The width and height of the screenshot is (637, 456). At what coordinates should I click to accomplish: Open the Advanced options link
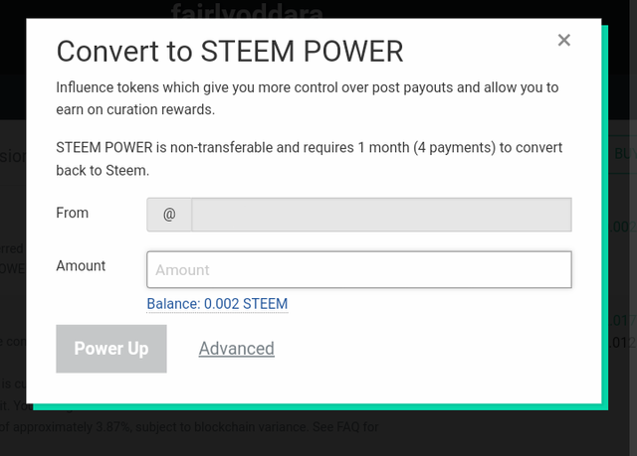pyautogui.click(x=236, y=349)
